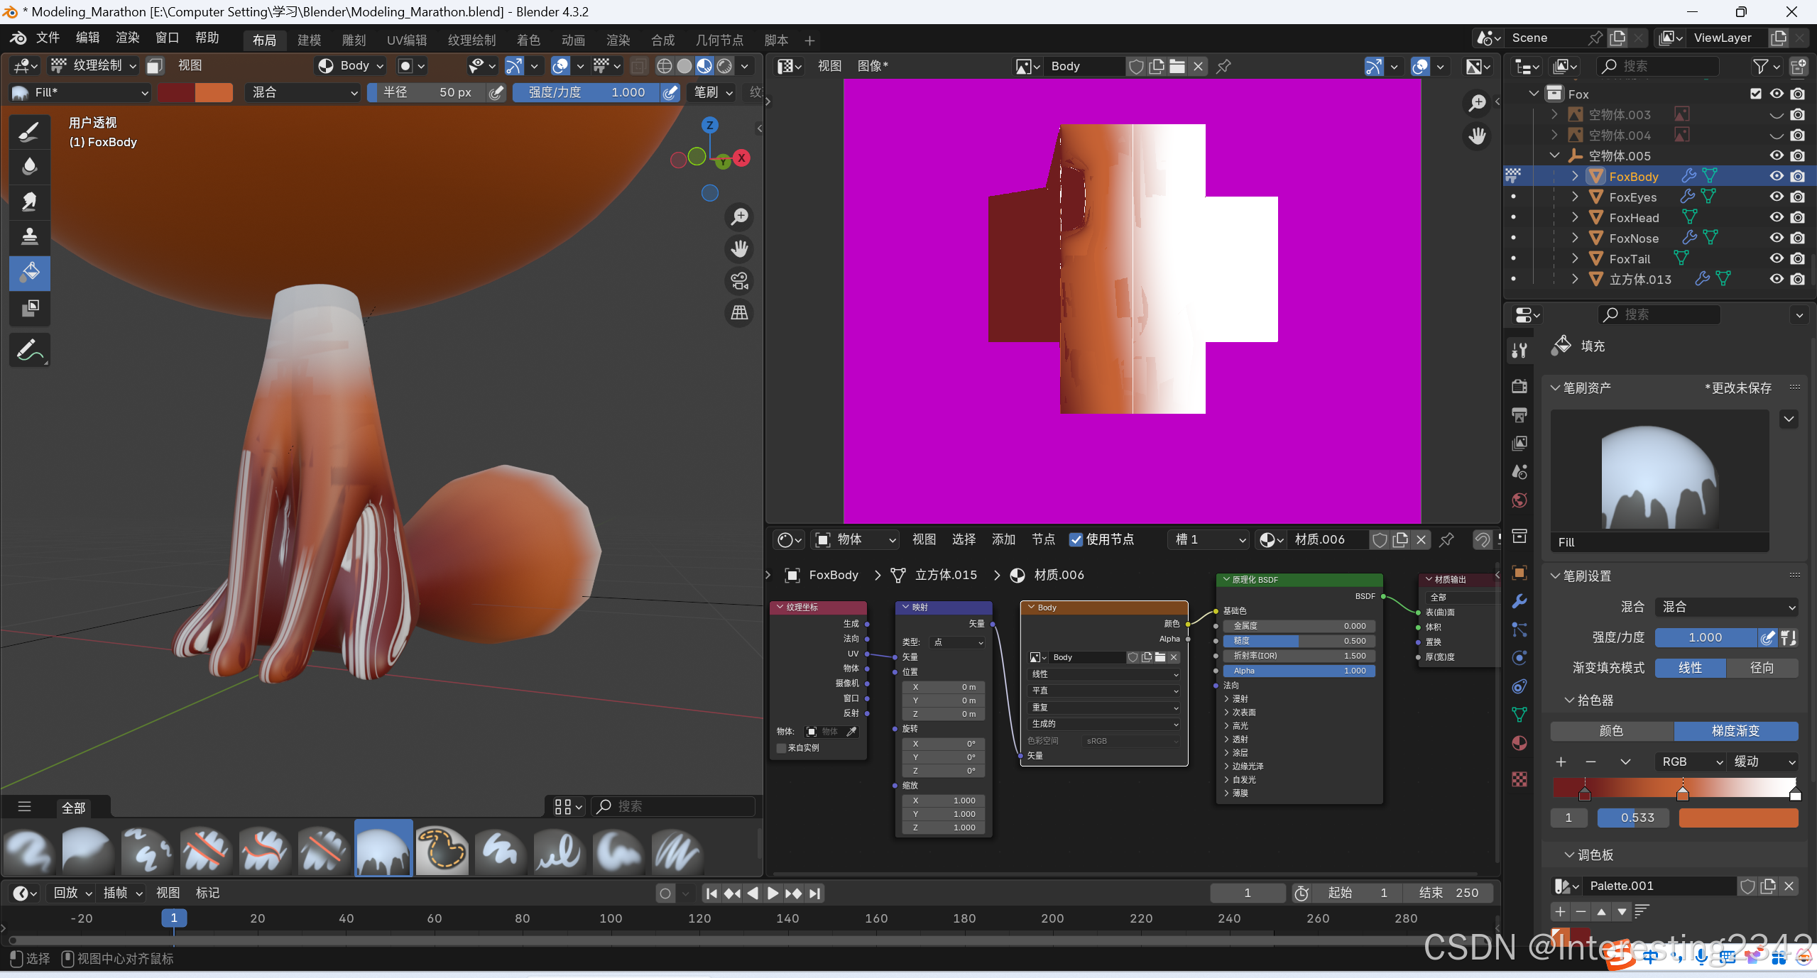The image size is (1817, 978).
Task: Open the Modifiers wrench properties tab
Action: point(1519,601)
